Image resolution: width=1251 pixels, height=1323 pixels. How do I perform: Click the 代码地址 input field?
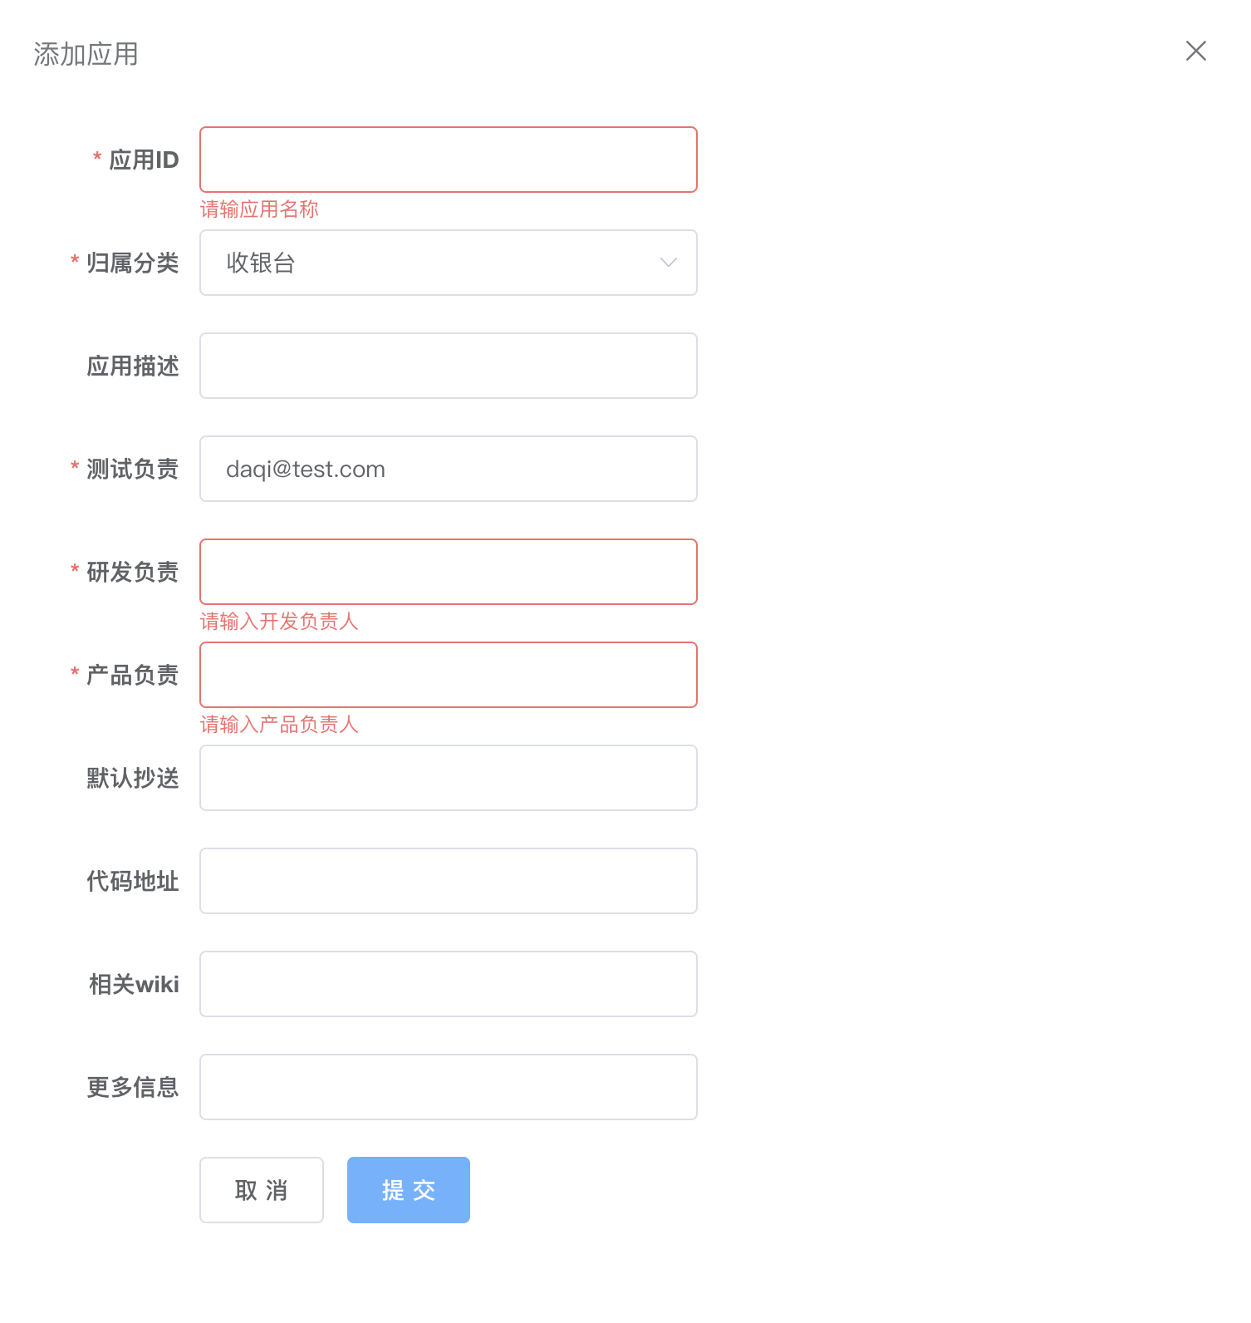coord(449,881)
